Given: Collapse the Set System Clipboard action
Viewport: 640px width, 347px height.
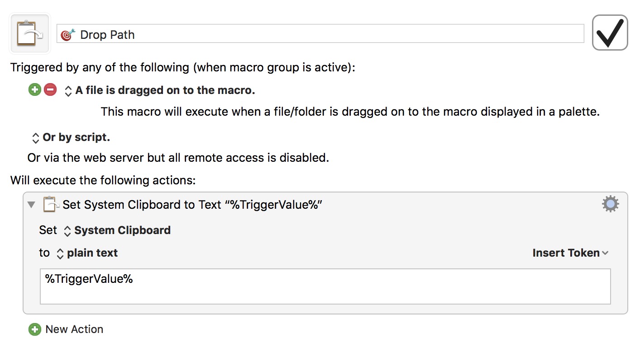Looking at the screenshot, I should pos(31,205).
